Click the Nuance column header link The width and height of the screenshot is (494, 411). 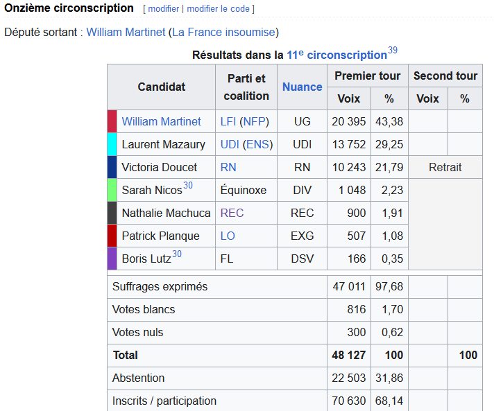click(302, 87)
